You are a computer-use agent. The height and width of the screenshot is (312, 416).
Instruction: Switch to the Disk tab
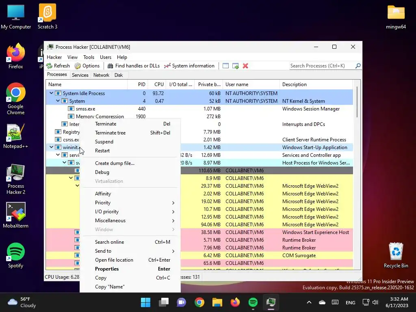[119, 75]
